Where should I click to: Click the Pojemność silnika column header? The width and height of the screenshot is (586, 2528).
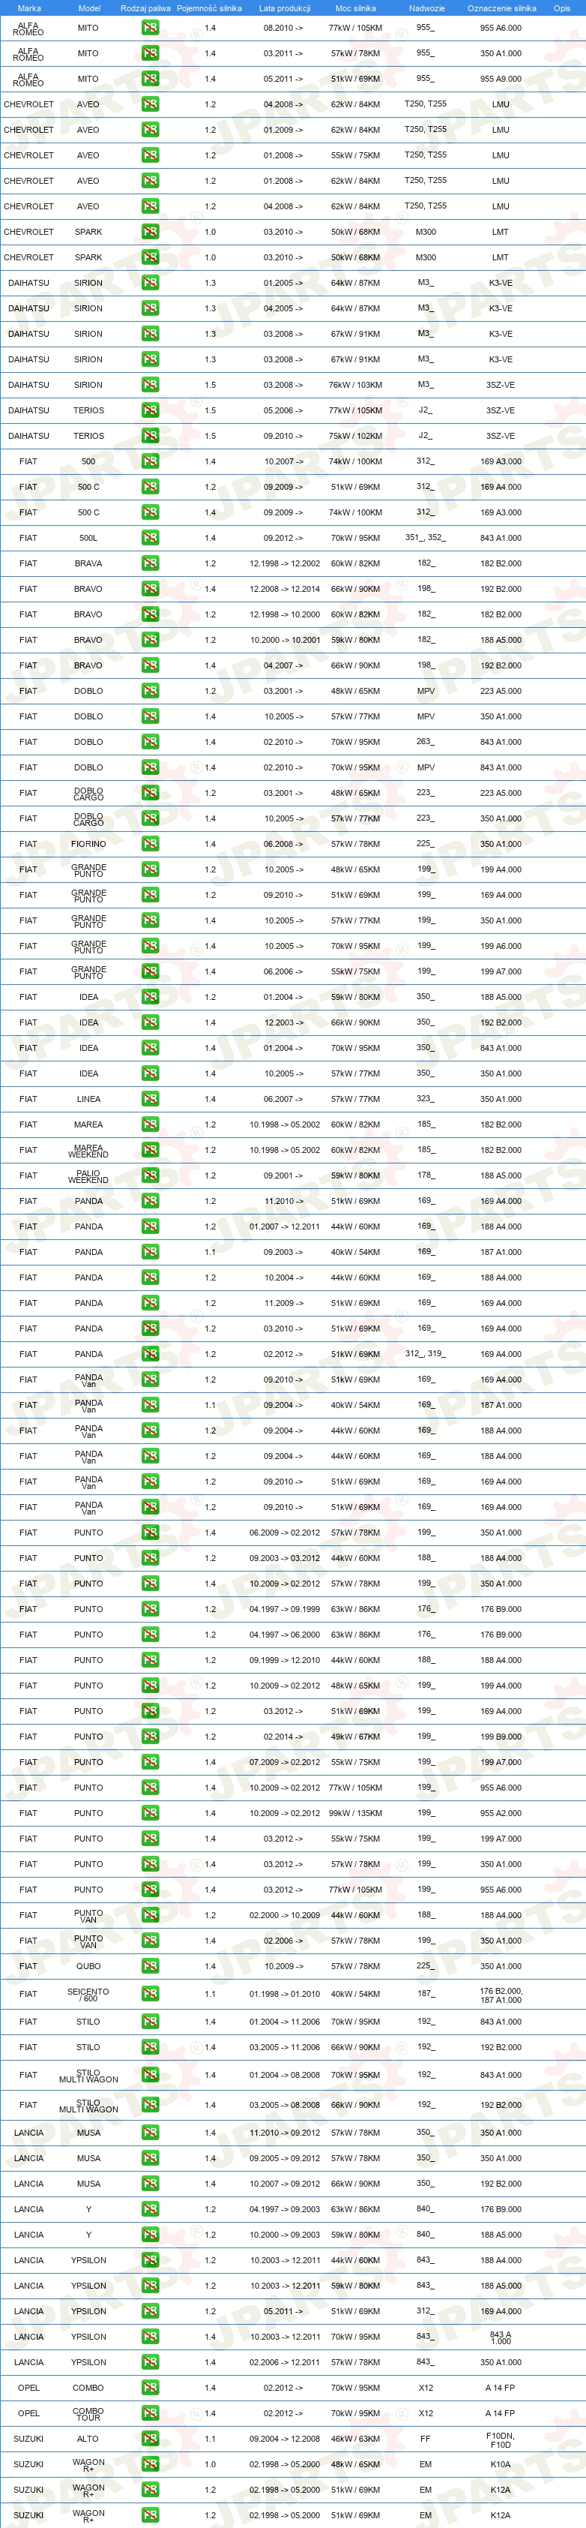(209, 8)
